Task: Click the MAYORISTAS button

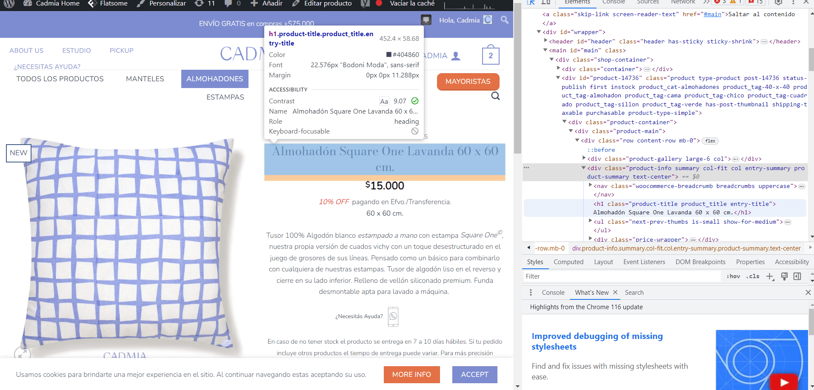Action: tap(468, 81)
